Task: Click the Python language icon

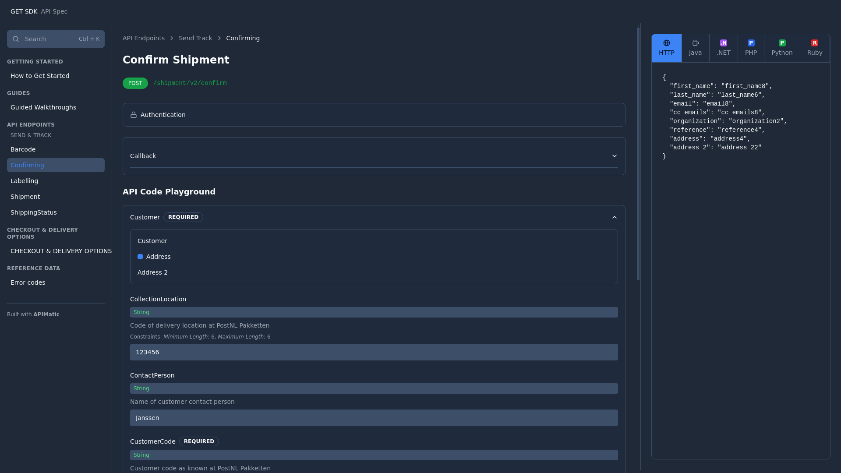Action: 782,43
